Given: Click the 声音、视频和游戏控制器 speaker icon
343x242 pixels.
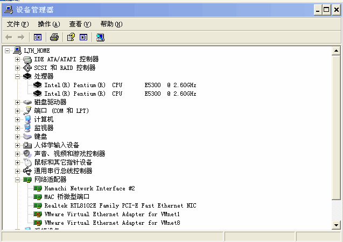Looking at the screenshot, I should [x=27, y=154].
